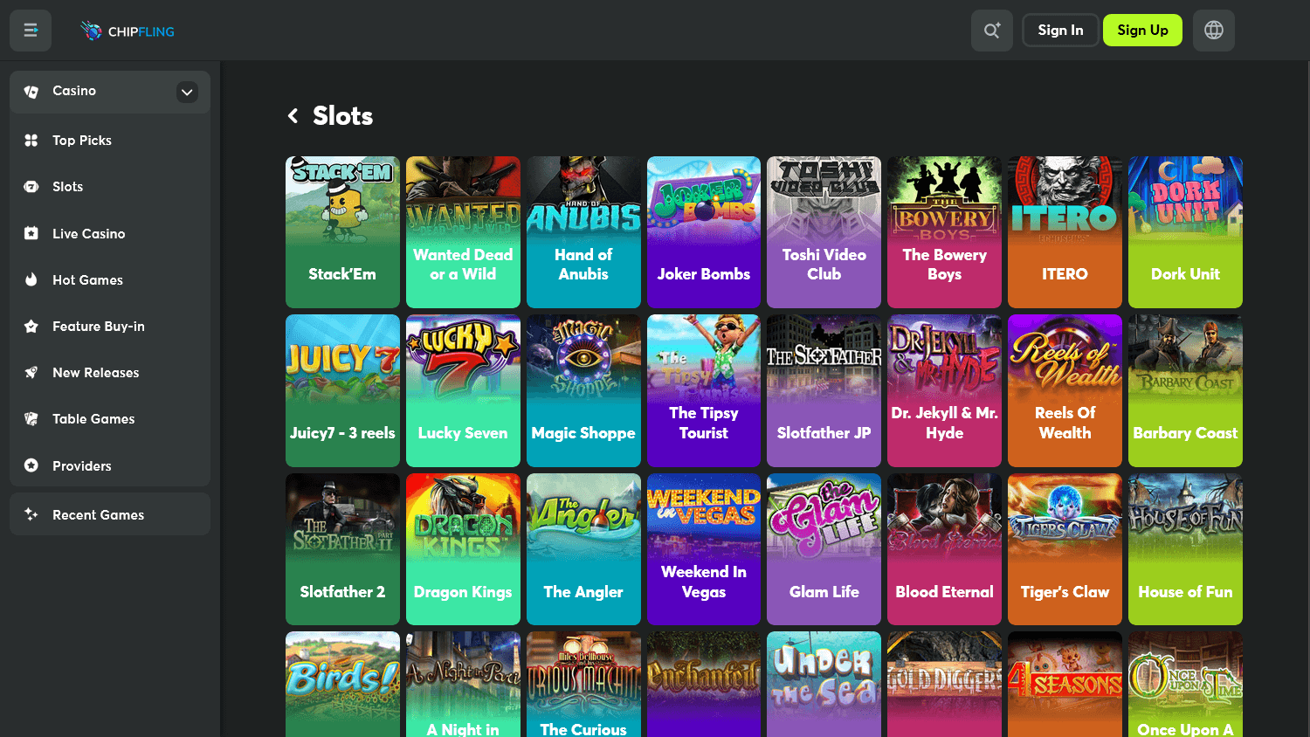Collapse the Casino section chevron
This screenshot has height=737, width=1310.
click(187, 91)
